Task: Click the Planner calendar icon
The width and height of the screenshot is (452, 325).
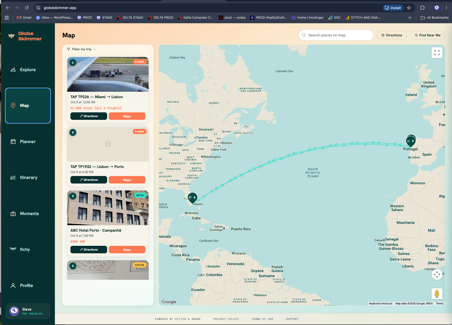Action: (x=13, y=142)
